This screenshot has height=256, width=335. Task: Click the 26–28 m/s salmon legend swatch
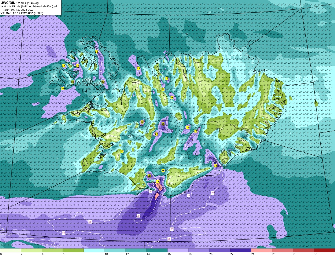283,251
